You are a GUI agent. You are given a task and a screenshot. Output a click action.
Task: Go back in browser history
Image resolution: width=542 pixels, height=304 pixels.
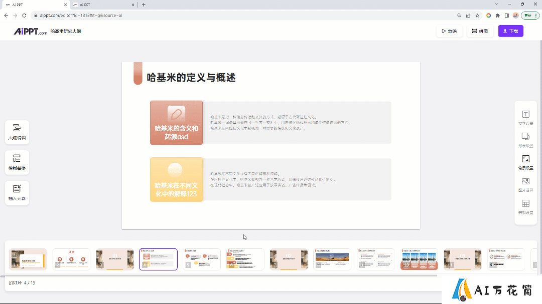point(6,16)
